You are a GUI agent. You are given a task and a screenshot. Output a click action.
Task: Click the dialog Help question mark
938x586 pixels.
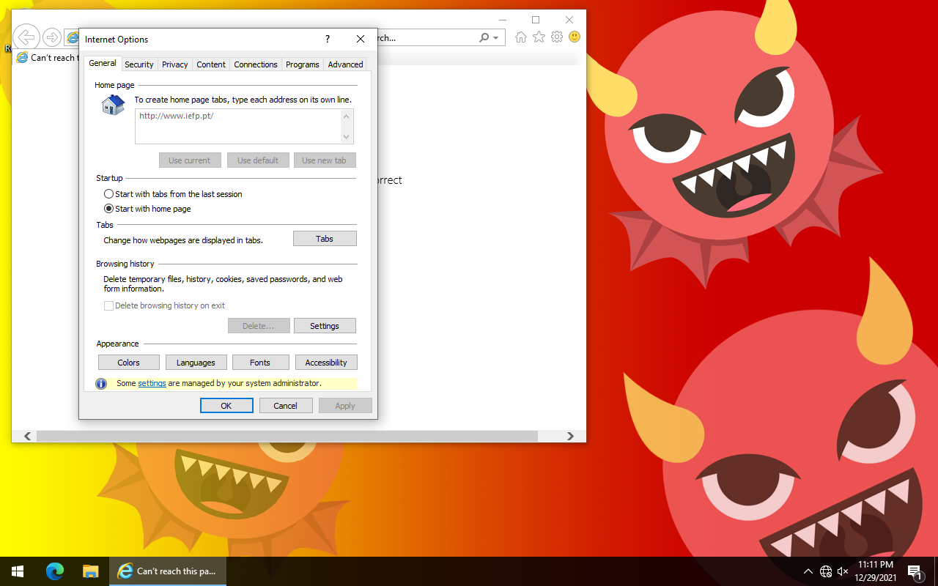point(328,40)
